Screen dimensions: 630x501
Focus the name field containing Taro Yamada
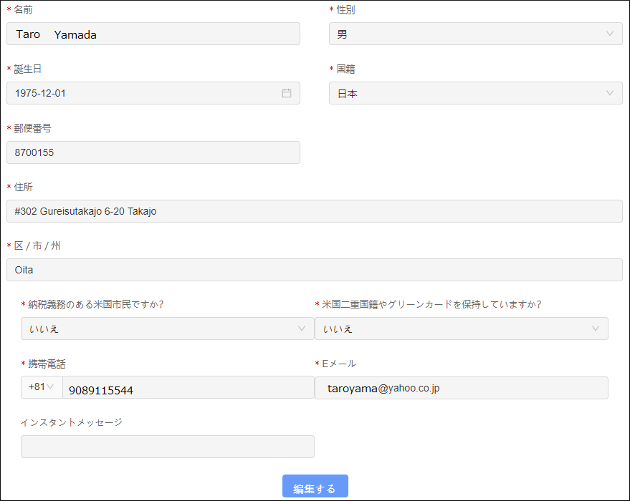click(153, 34)
